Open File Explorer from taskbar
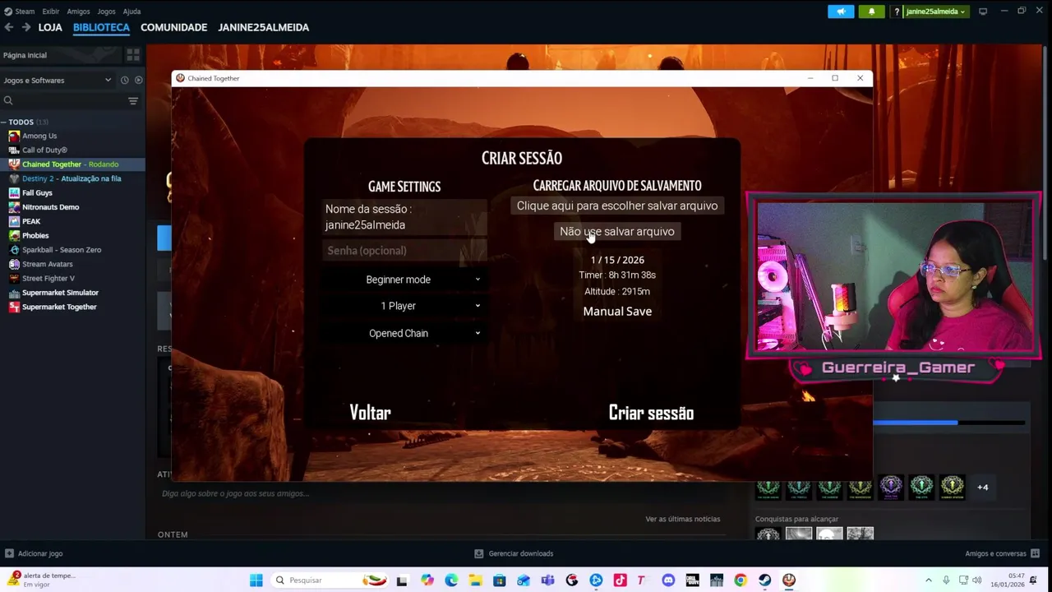 pos(475,580)
